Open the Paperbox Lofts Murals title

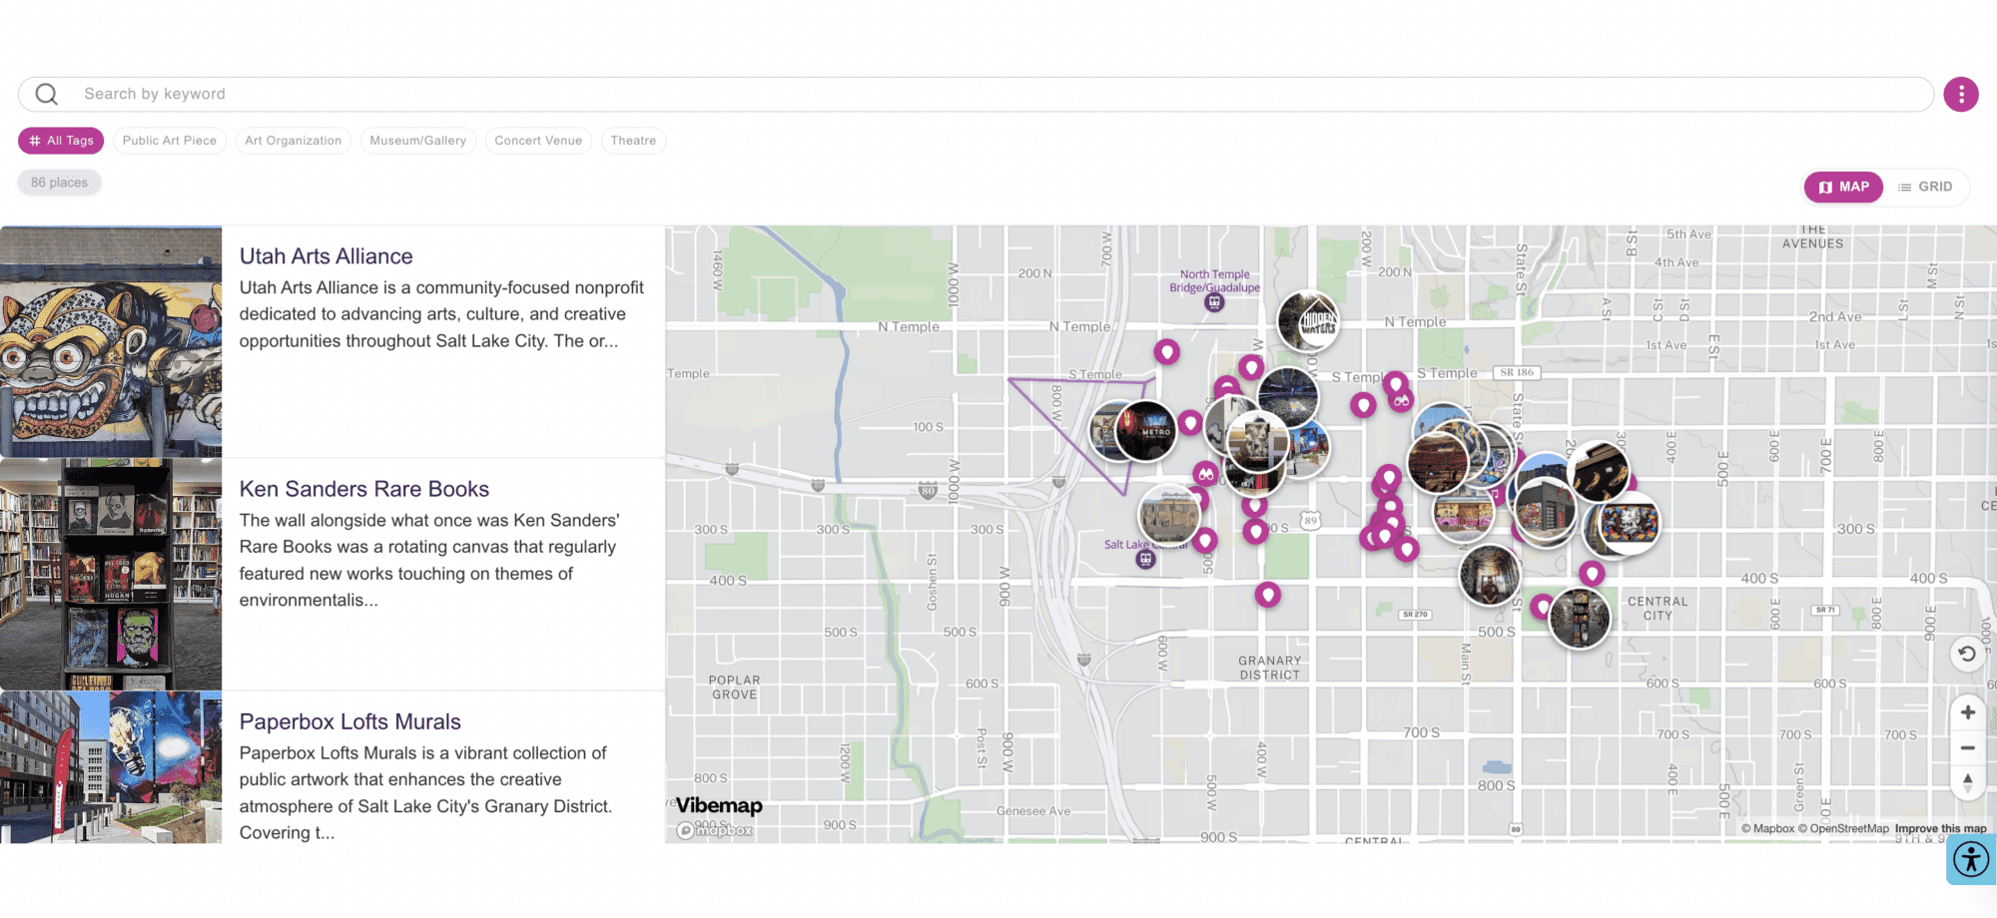point(350,721)
